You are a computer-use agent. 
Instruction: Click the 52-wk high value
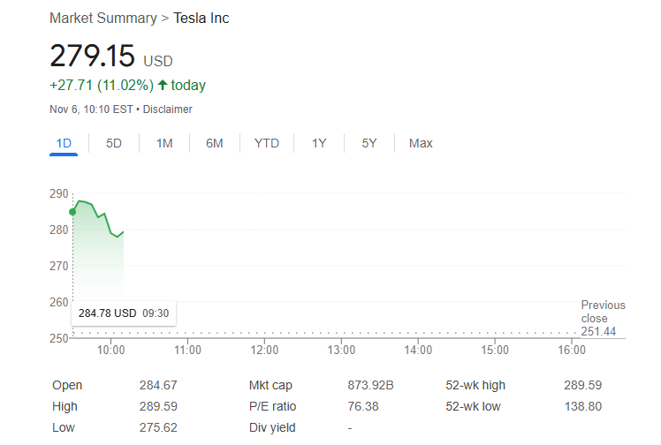(582, 385)
